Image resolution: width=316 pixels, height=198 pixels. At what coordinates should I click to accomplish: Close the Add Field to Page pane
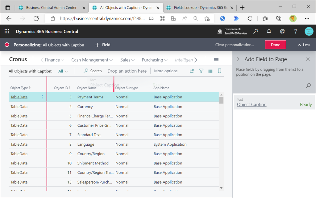(308, 59)
